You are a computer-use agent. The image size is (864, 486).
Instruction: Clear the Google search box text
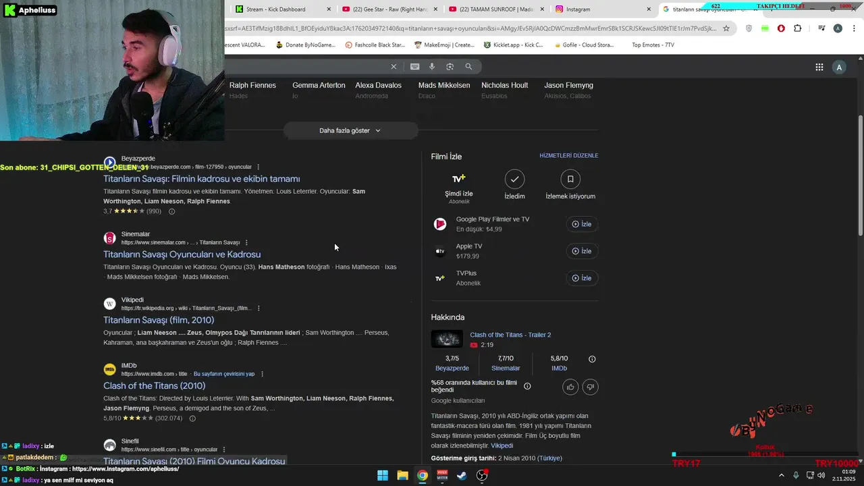pos(394,66)
